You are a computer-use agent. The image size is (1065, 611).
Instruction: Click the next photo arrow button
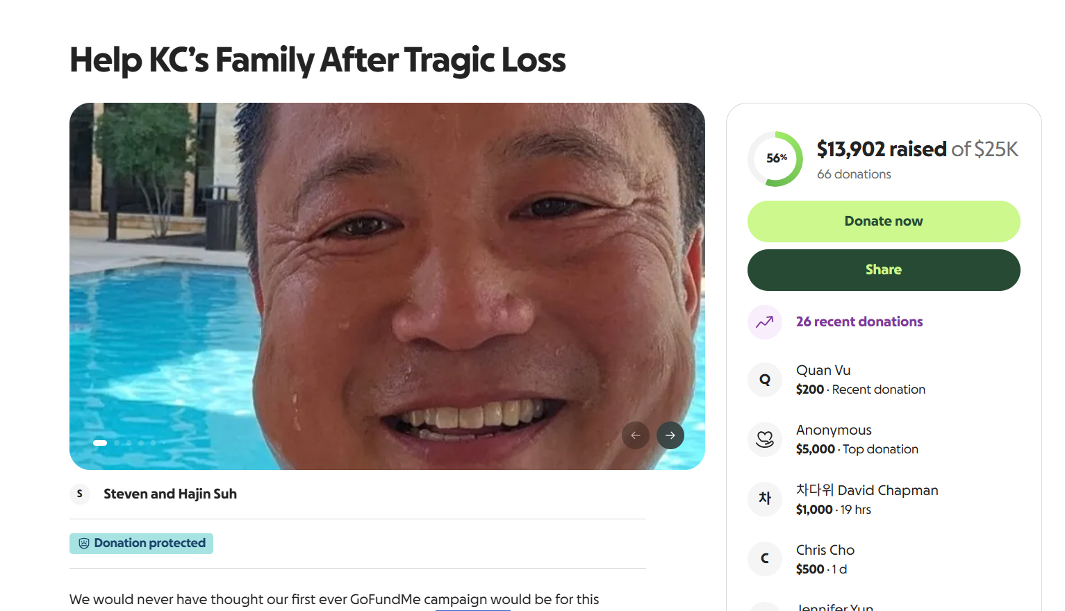670,435
